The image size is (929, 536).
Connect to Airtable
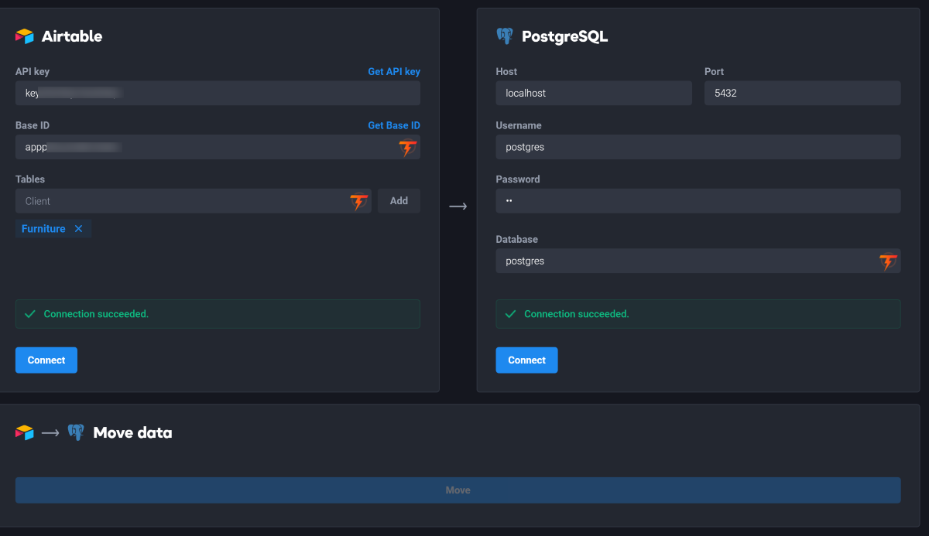pyautogui.click(x=46, y=360)
